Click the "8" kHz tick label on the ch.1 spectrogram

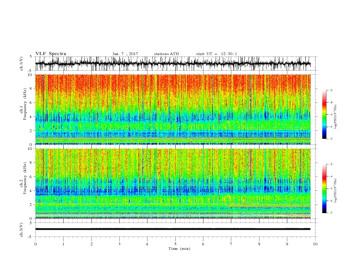click(31, 89)
